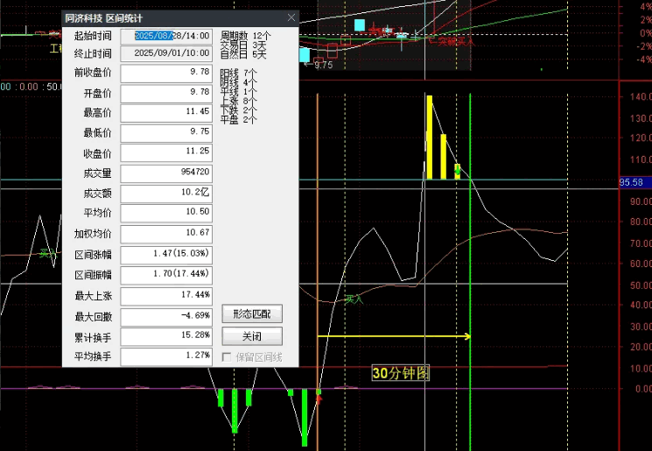Select the 开盘价 value 9.78 field
652x451 pixels.
166,93
